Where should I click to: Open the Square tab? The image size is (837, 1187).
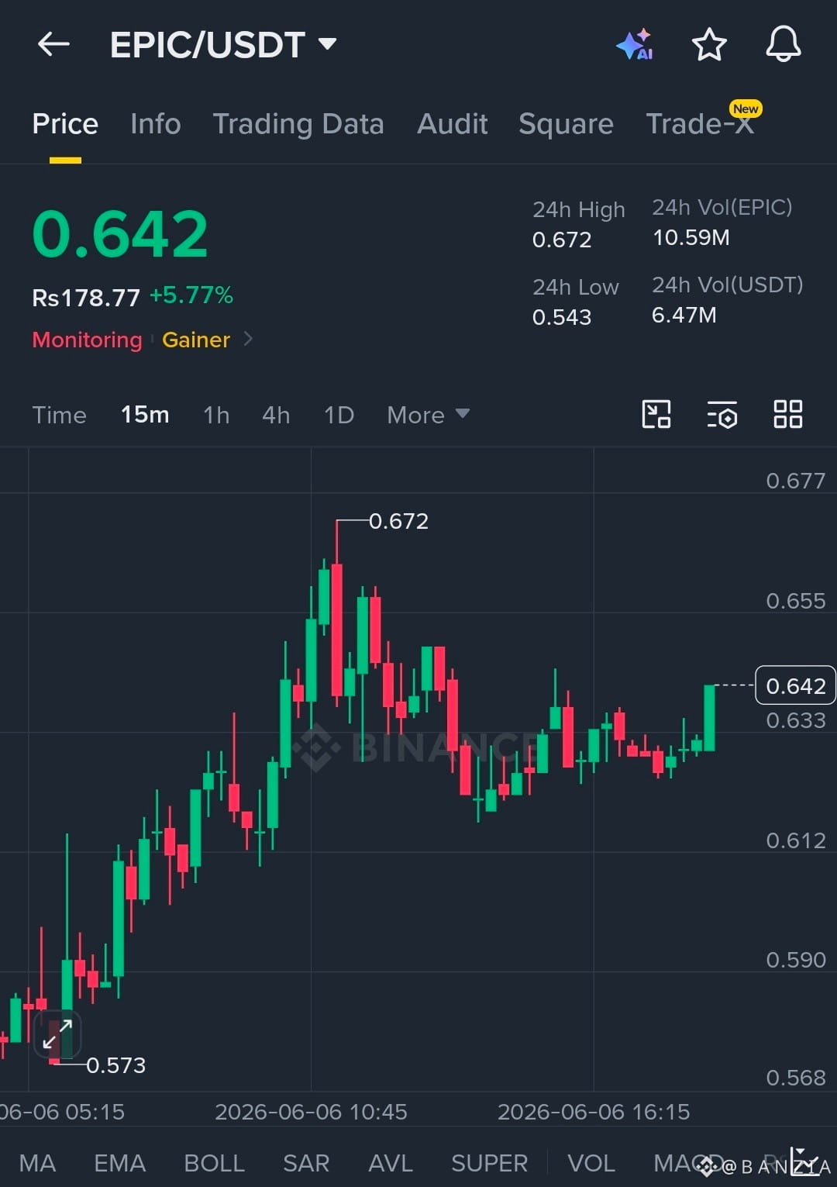(566, 124)
